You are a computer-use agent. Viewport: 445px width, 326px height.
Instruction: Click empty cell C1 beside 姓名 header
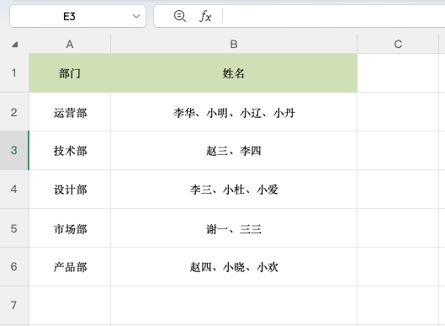coord(398,73)
